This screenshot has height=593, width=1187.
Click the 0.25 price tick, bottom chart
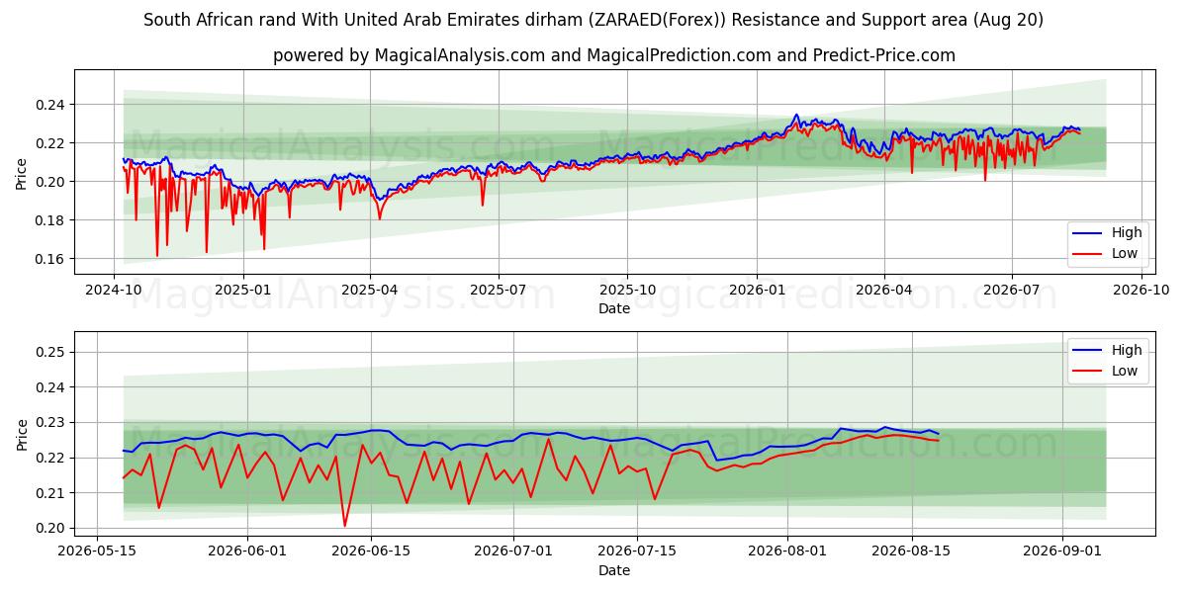point(51,352)
